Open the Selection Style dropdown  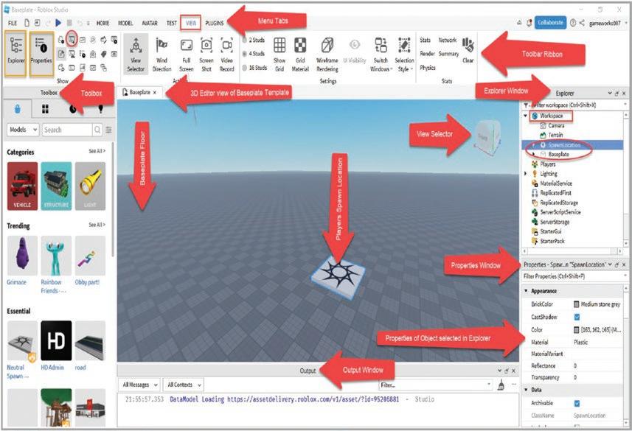(x=404, y=55)
